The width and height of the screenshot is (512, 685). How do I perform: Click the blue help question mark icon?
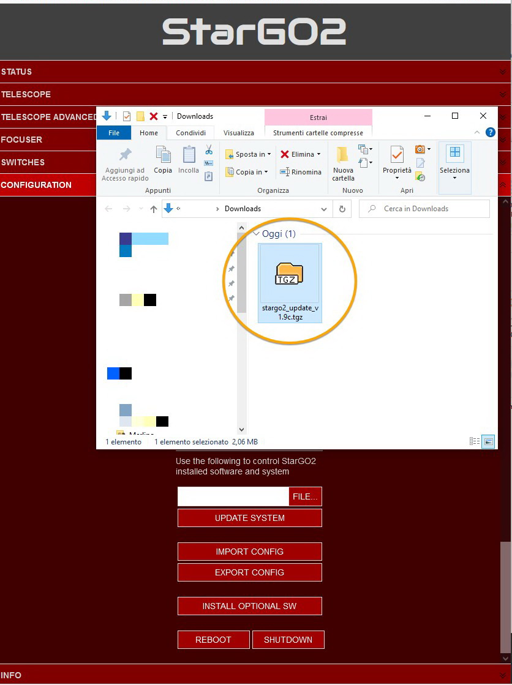pyautogui.click(x=491, y=132)
